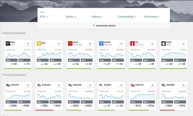Add AAPL to watchlist with plus button
Viewport: 193px width, 116px height.
coord(183,43)
